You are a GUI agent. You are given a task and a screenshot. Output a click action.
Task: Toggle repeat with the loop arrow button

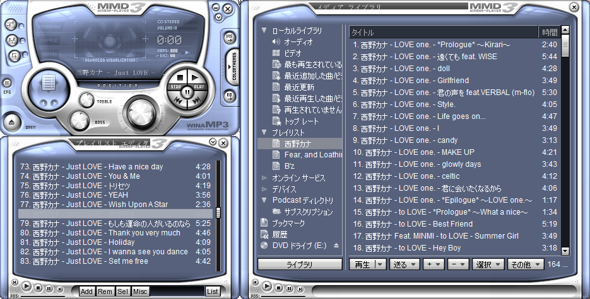pos(14,56)
